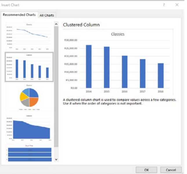Switch to the All Charts tab

pos(47,15)
